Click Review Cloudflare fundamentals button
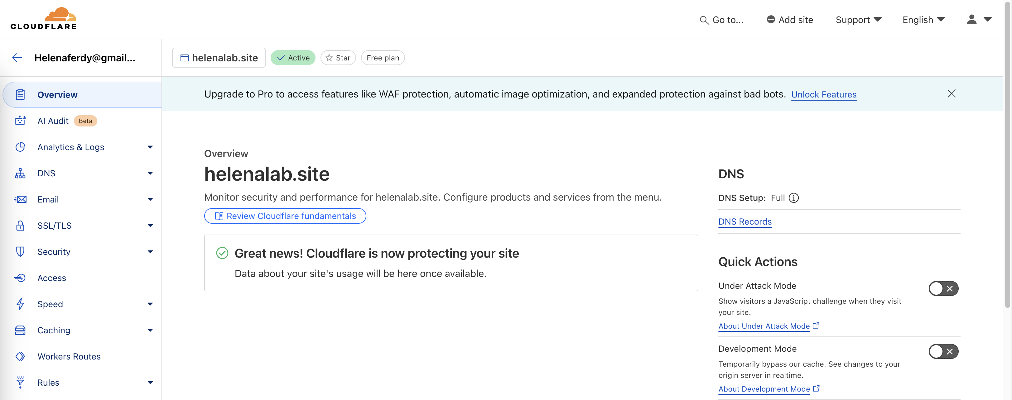 (285, 216)
